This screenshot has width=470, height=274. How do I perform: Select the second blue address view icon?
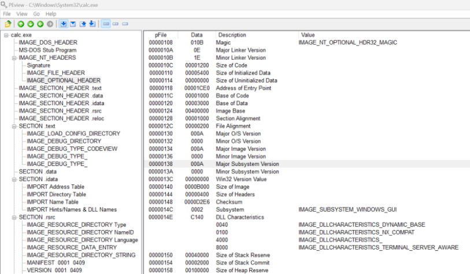[73, 24]
